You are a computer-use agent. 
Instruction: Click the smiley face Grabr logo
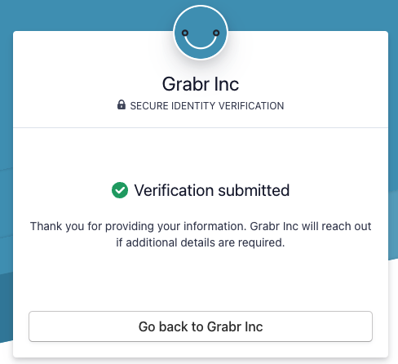[x=201, y=33]
